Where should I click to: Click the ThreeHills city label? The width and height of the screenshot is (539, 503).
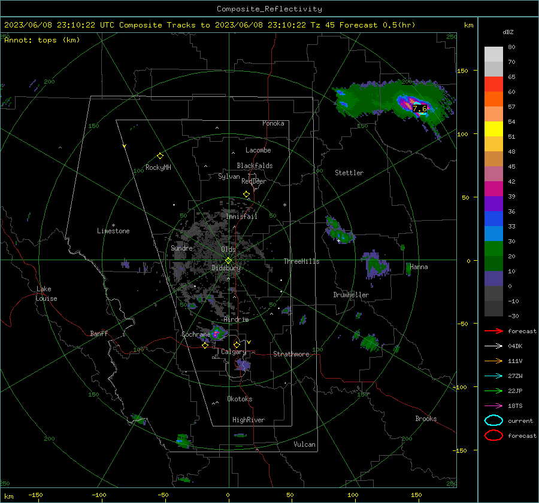tap(301, 261)
